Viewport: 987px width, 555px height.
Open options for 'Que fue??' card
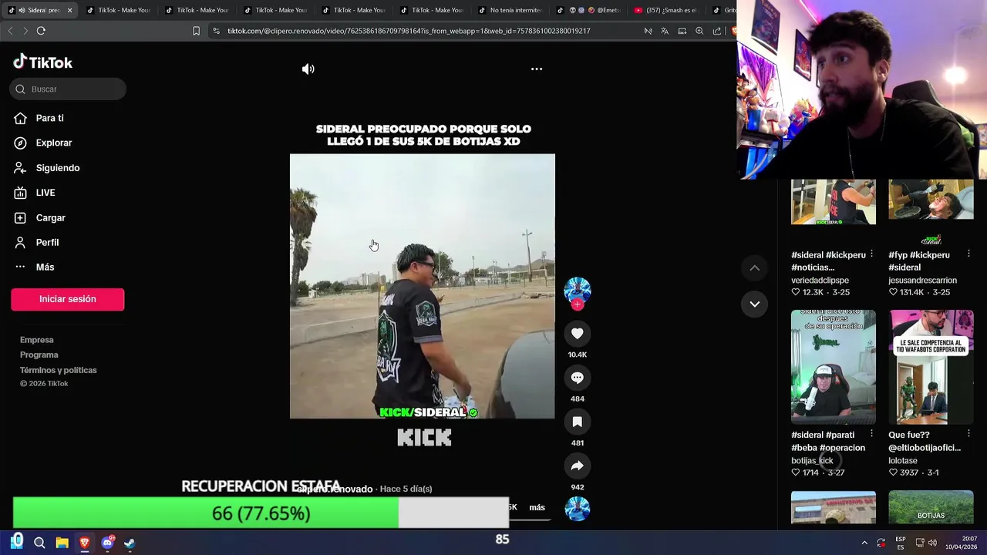[x=969, y=434]
